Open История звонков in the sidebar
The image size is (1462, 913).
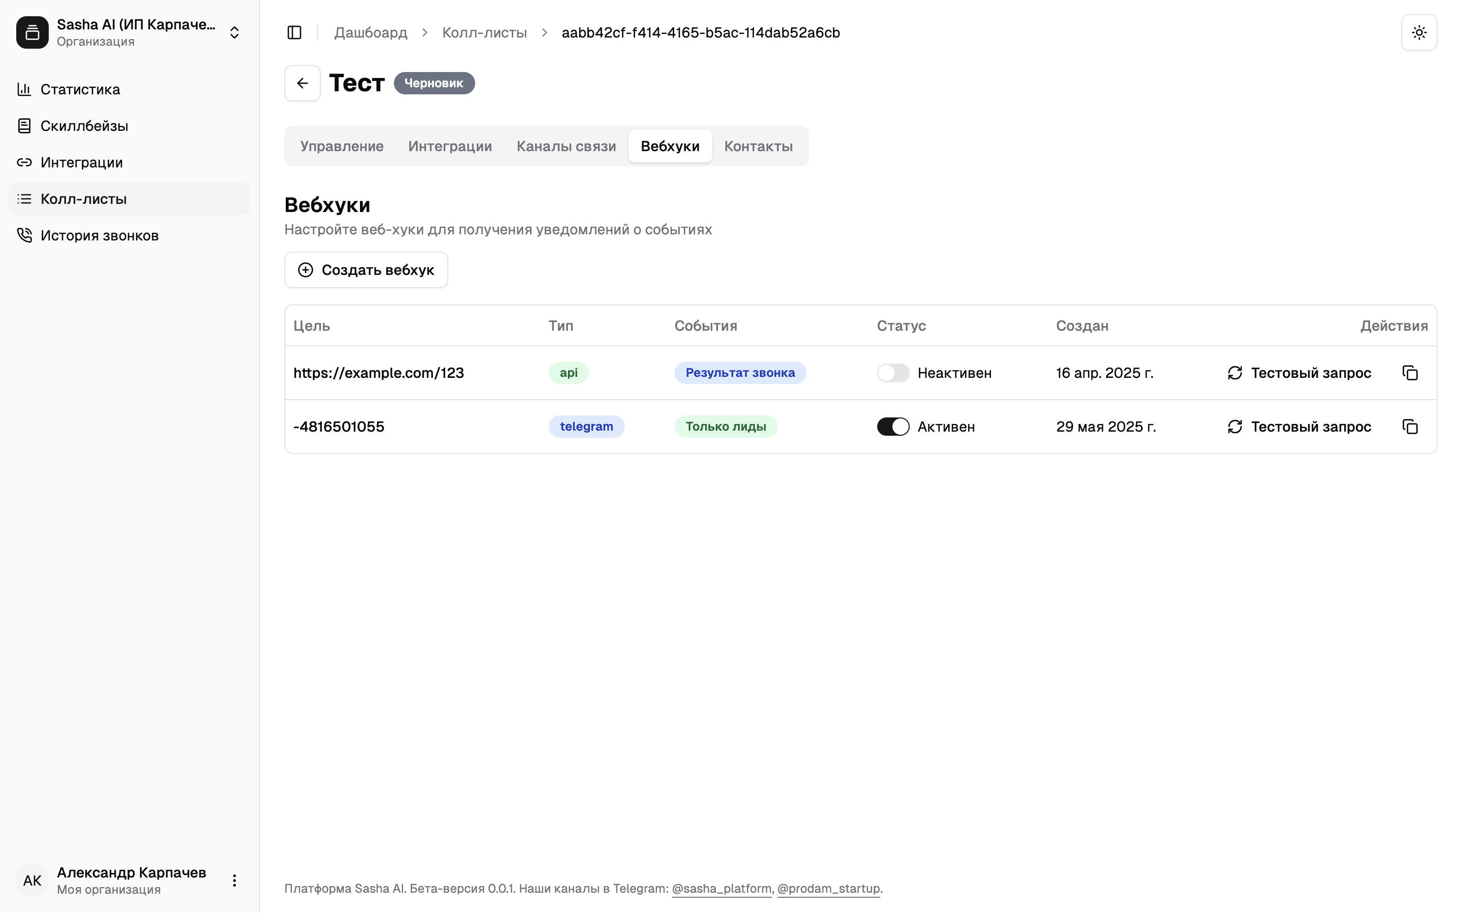99,235
